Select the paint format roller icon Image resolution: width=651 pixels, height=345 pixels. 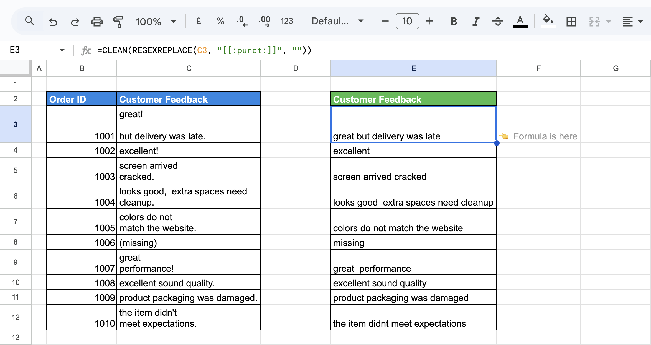pyautogui.click(x=118, y=21)
